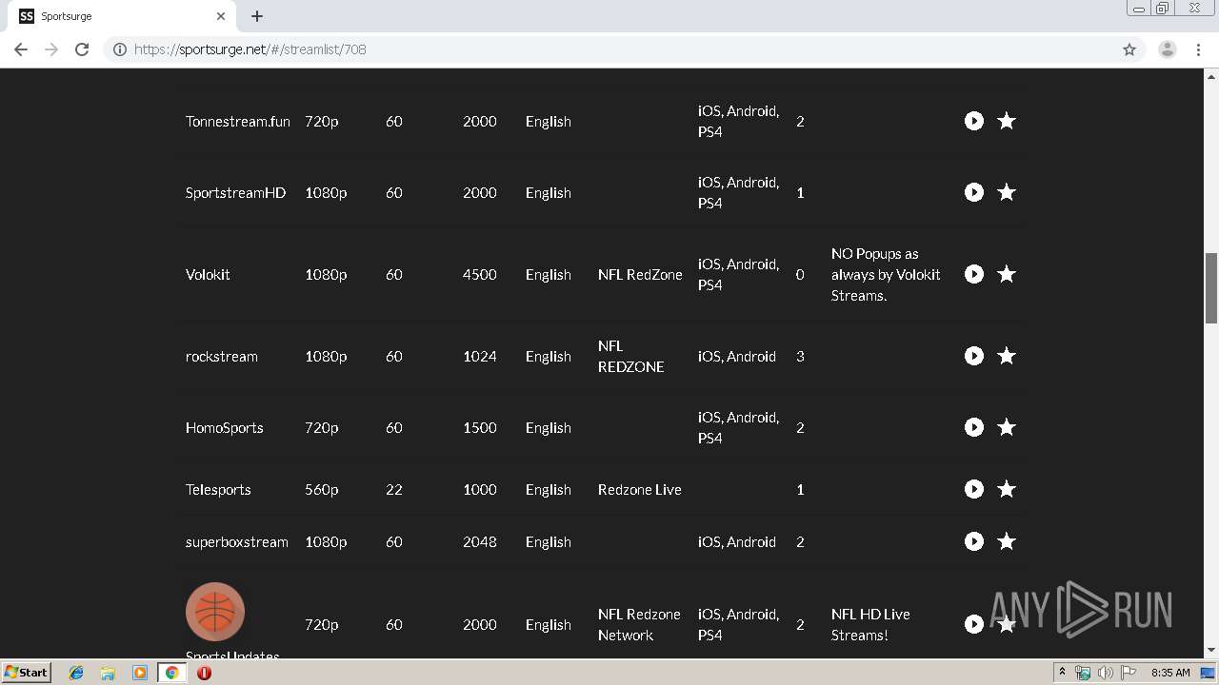This screenshot has height=685, width=1219.
Task: Click the basketball avatar thumbnail
Action: point(215,612)
